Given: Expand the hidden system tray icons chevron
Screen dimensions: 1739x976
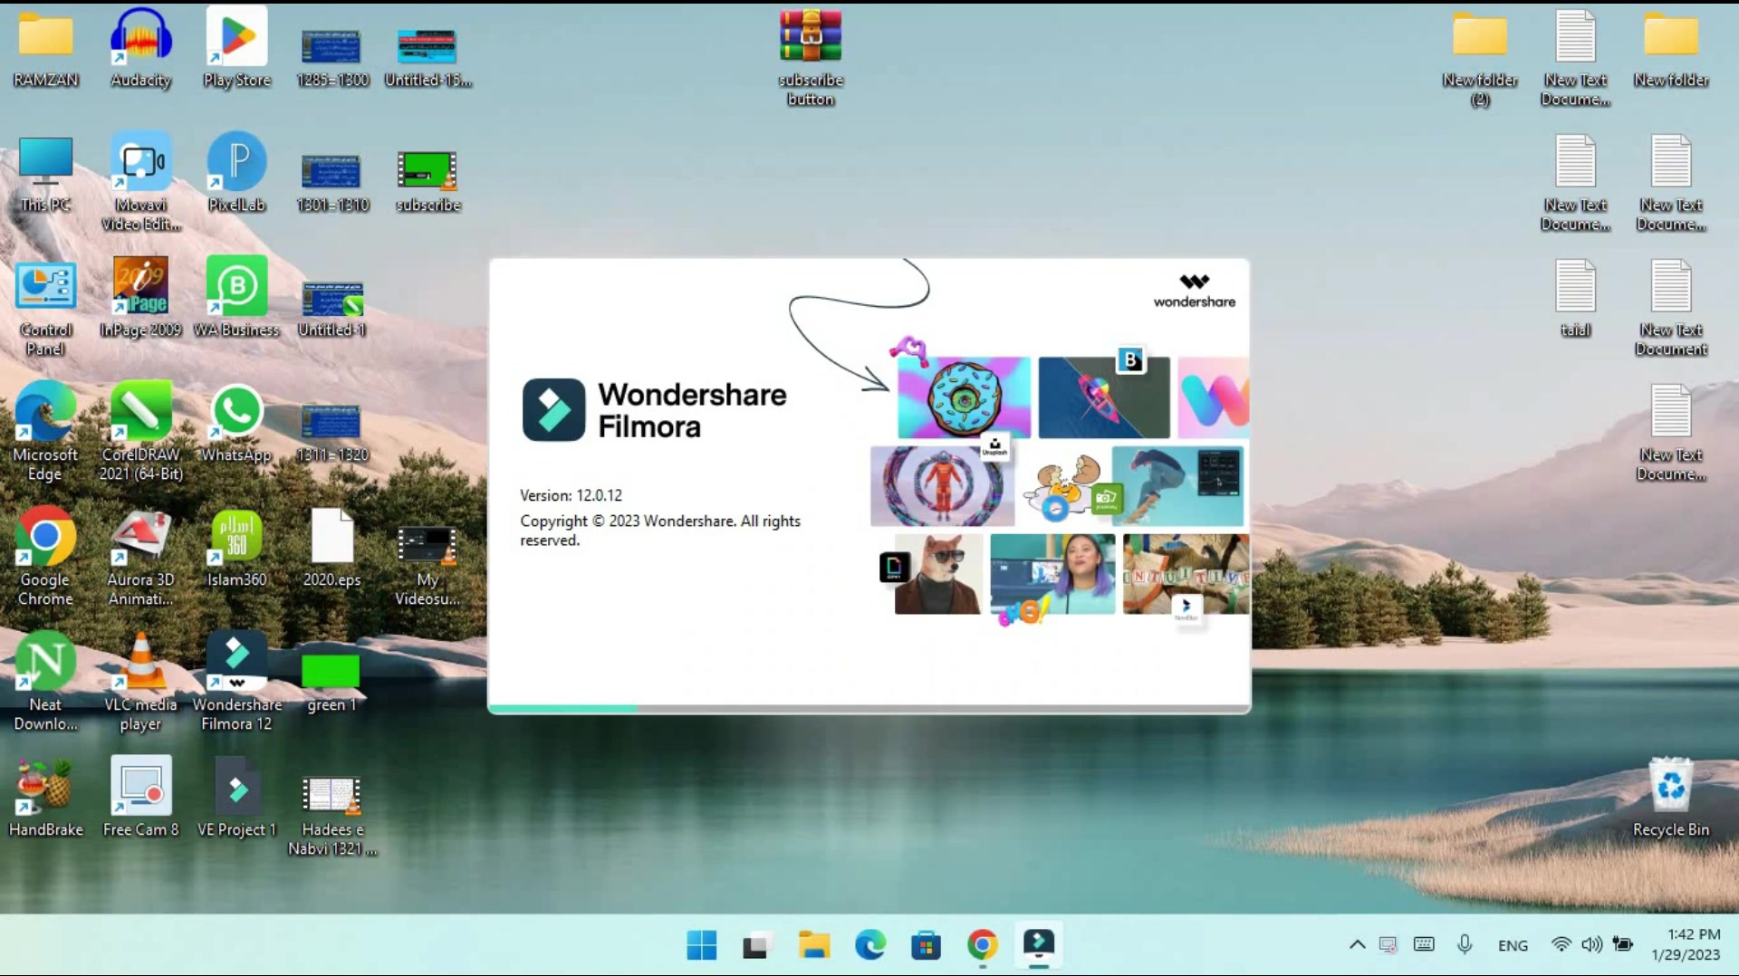Looking at the screenshot, I should coord(1357,945).
